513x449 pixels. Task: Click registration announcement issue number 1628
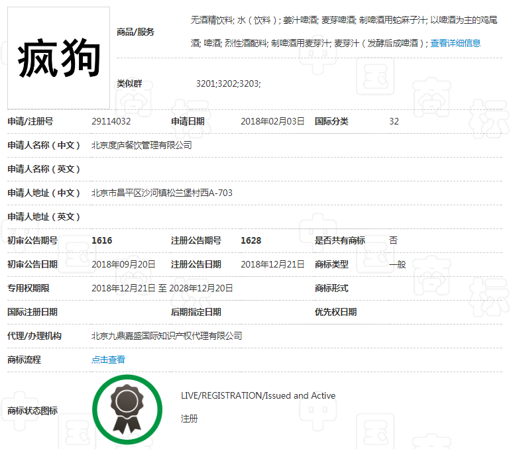tap(251, 240)
